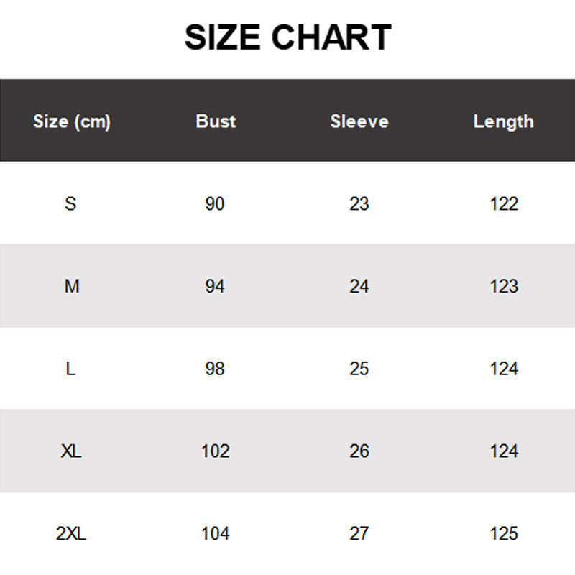
Task: Click the Size (cm) column header
Action: tap(72, 121)
